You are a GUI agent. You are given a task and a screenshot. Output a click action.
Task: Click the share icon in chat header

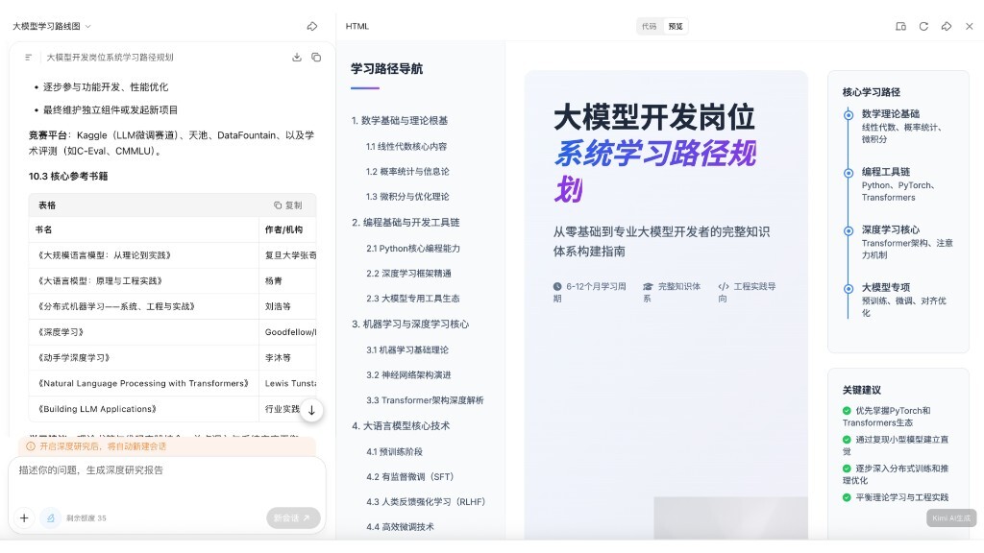click(x=312, y=27)
